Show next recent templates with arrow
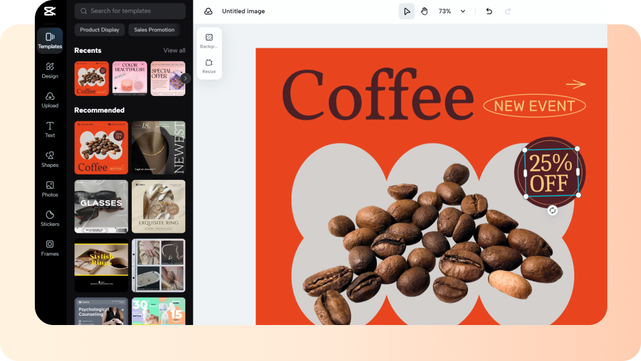Screen dimensions: 641x361 (185, 78)
